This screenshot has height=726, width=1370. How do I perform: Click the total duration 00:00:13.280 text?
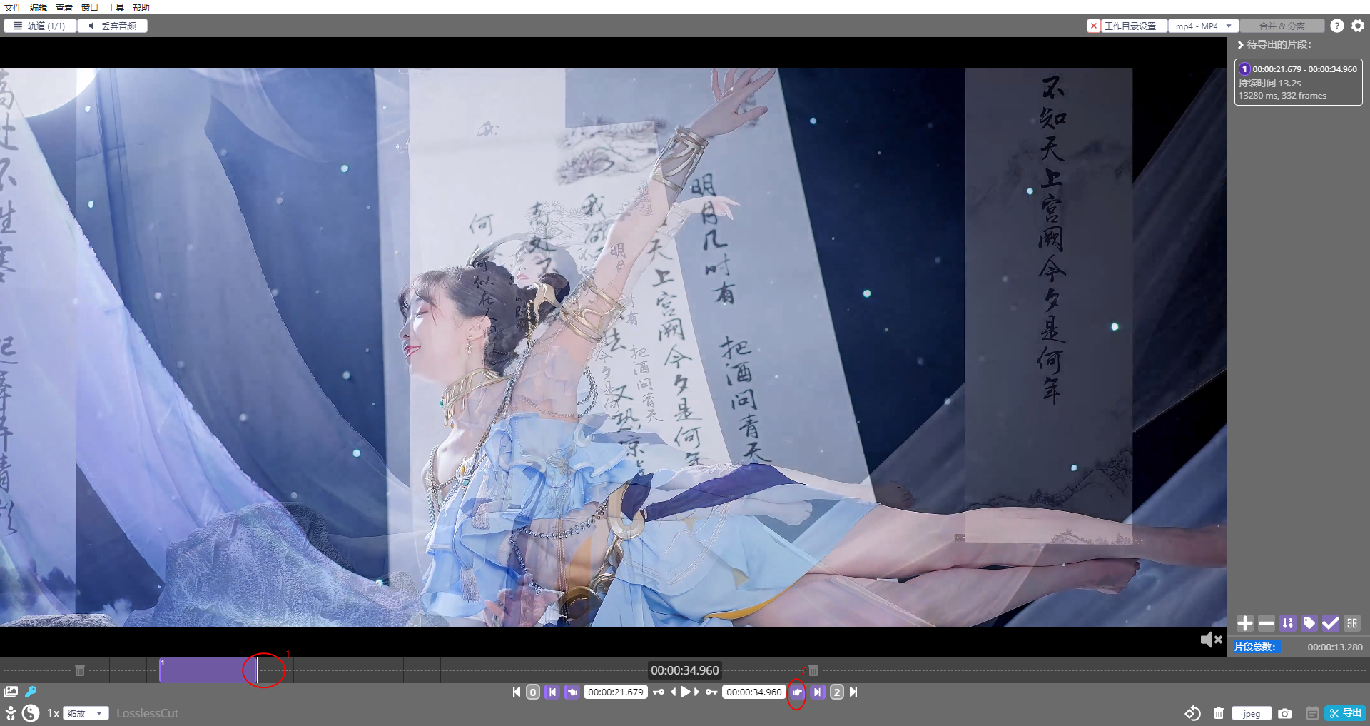tap(1335, 647)
